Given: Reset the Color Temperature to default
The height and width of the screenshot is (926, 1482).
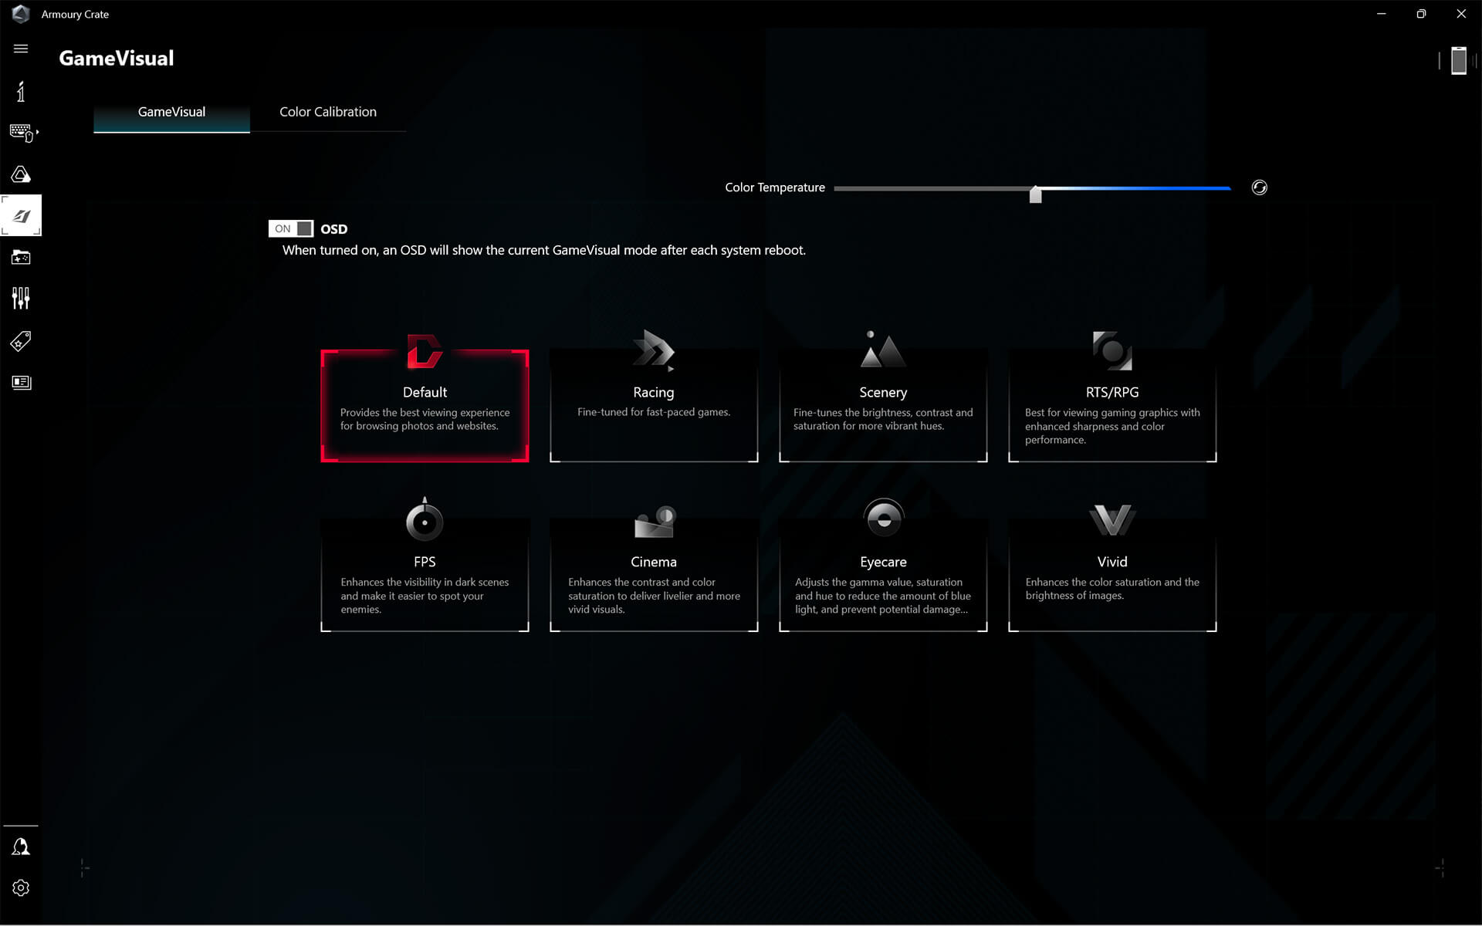Looking at the screenshot, I should coord(1260,188).
